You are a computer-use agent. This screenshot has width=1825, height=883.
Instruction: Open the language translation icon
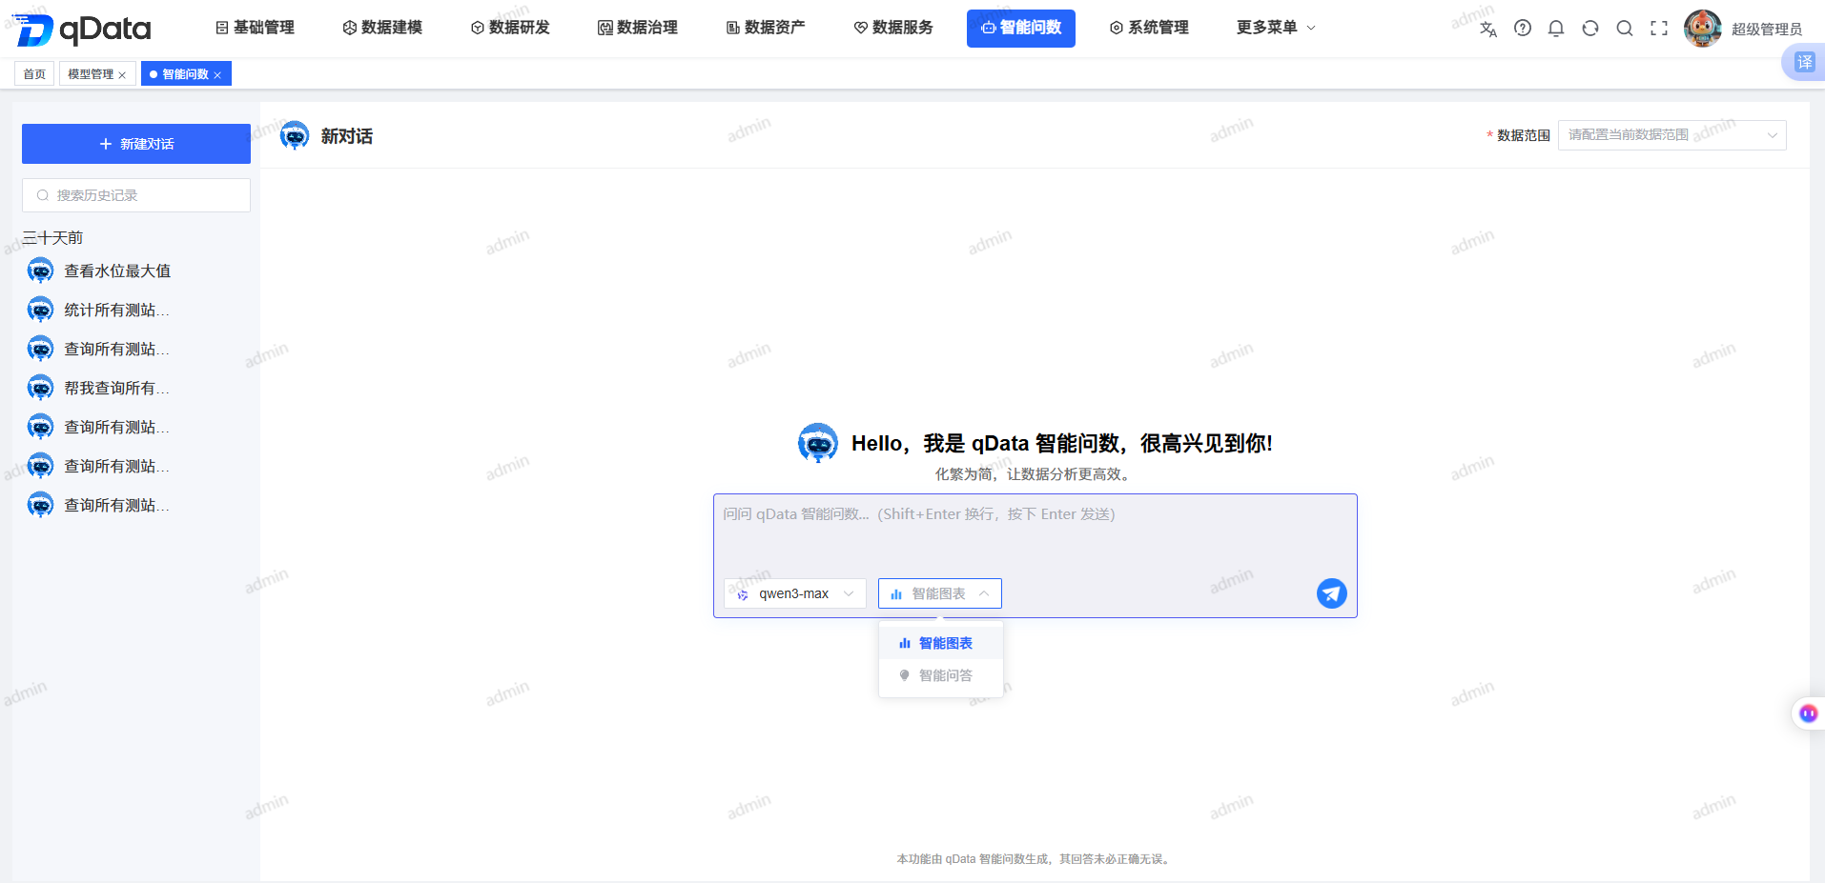(x=1488, y=29)
